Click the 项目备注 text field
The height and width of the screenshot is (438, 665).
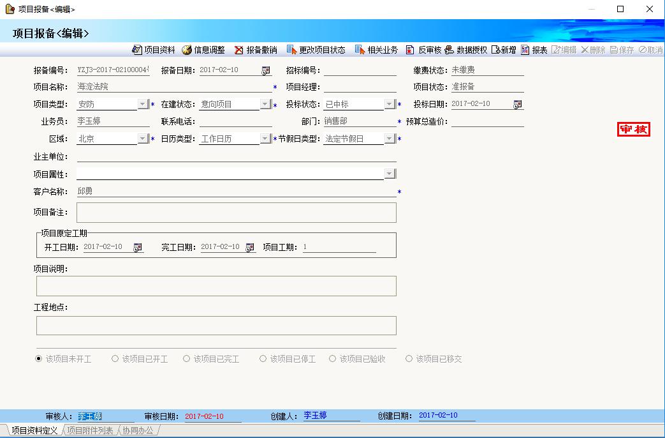(236, 213)
